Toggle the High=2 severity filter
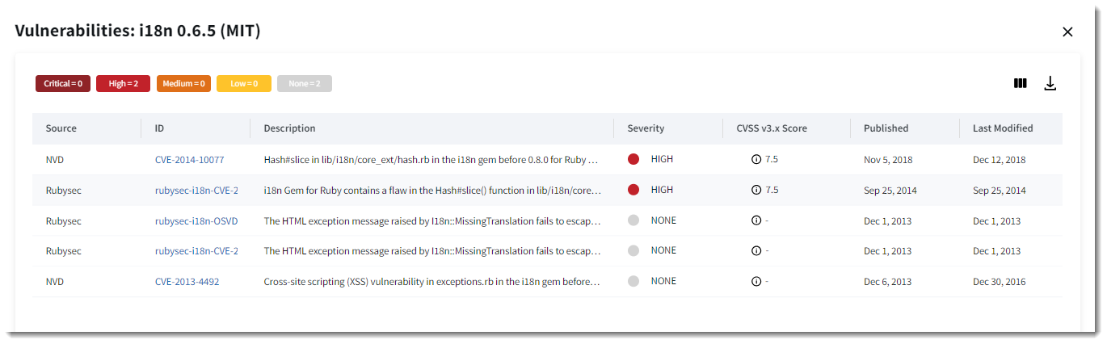Image resolution: width=1107 pixels, height=344 pixels. coord(123,83)
